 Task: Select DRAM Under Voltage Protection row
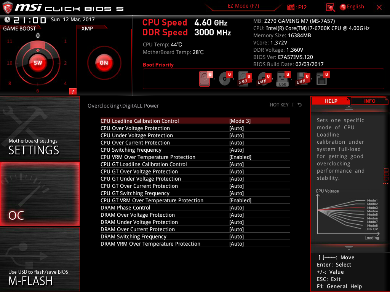[x=195, y=222]
